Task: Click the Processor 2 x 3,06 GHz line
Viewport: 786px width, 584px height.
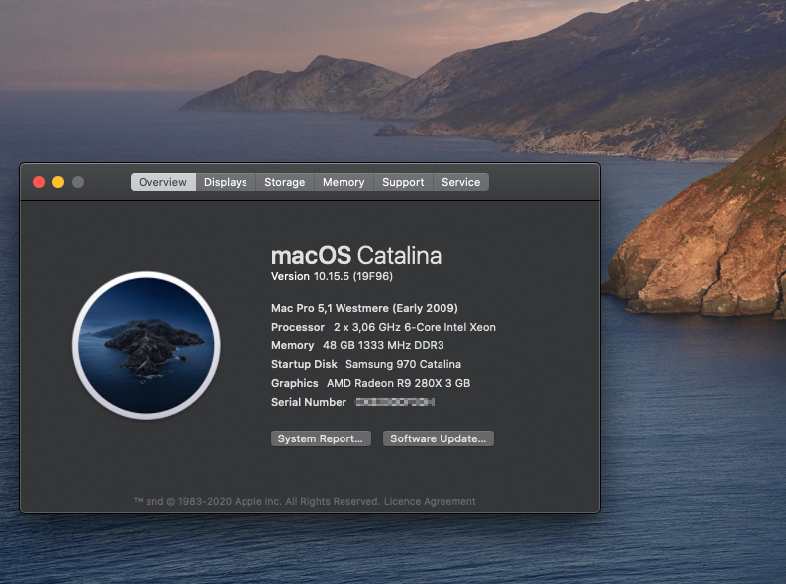Action: coord(383,327)
